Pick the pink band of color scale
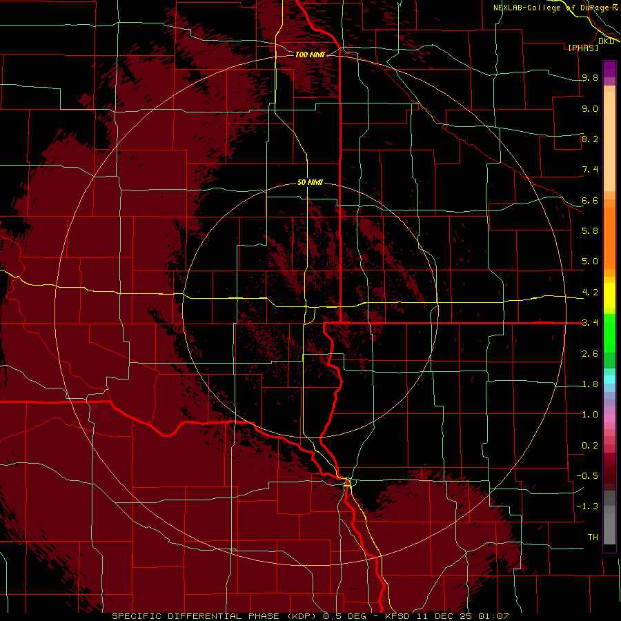Screen dimensions: 621x621 tap(609, 418)
